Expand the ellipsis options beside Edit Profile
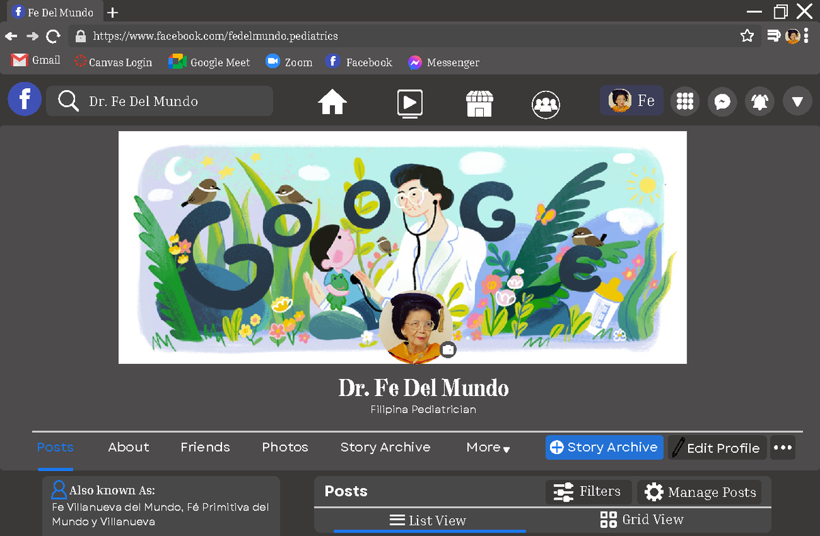The image size is (820, 536). pyautogui.click(x=782, y=447)
